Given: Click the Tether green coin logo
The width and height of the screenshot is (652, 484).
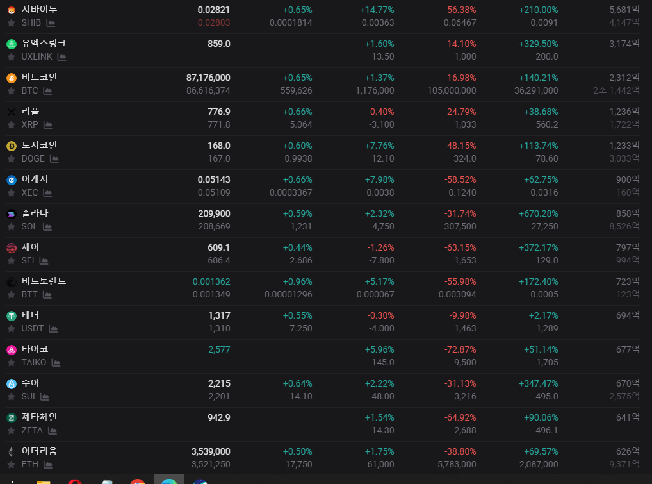Looking at the screenshot, I should [12, 316].
